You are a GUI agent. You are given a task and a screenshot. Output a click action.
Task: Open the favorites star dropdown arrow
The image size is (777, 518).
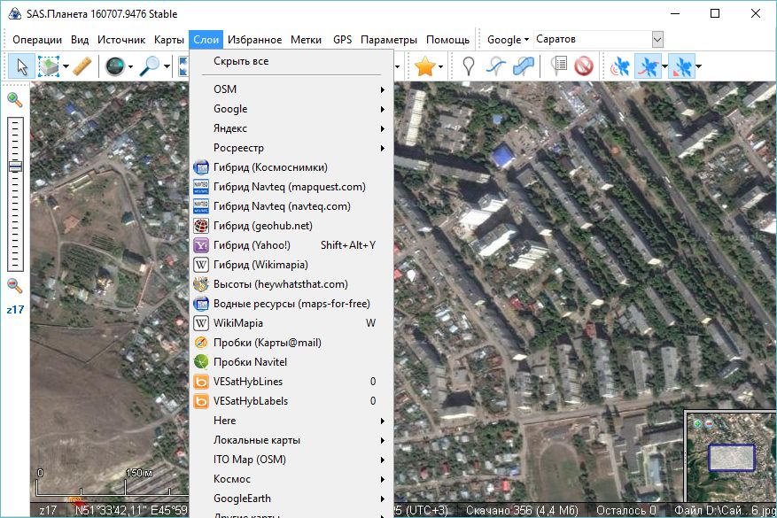coord(440,66)
